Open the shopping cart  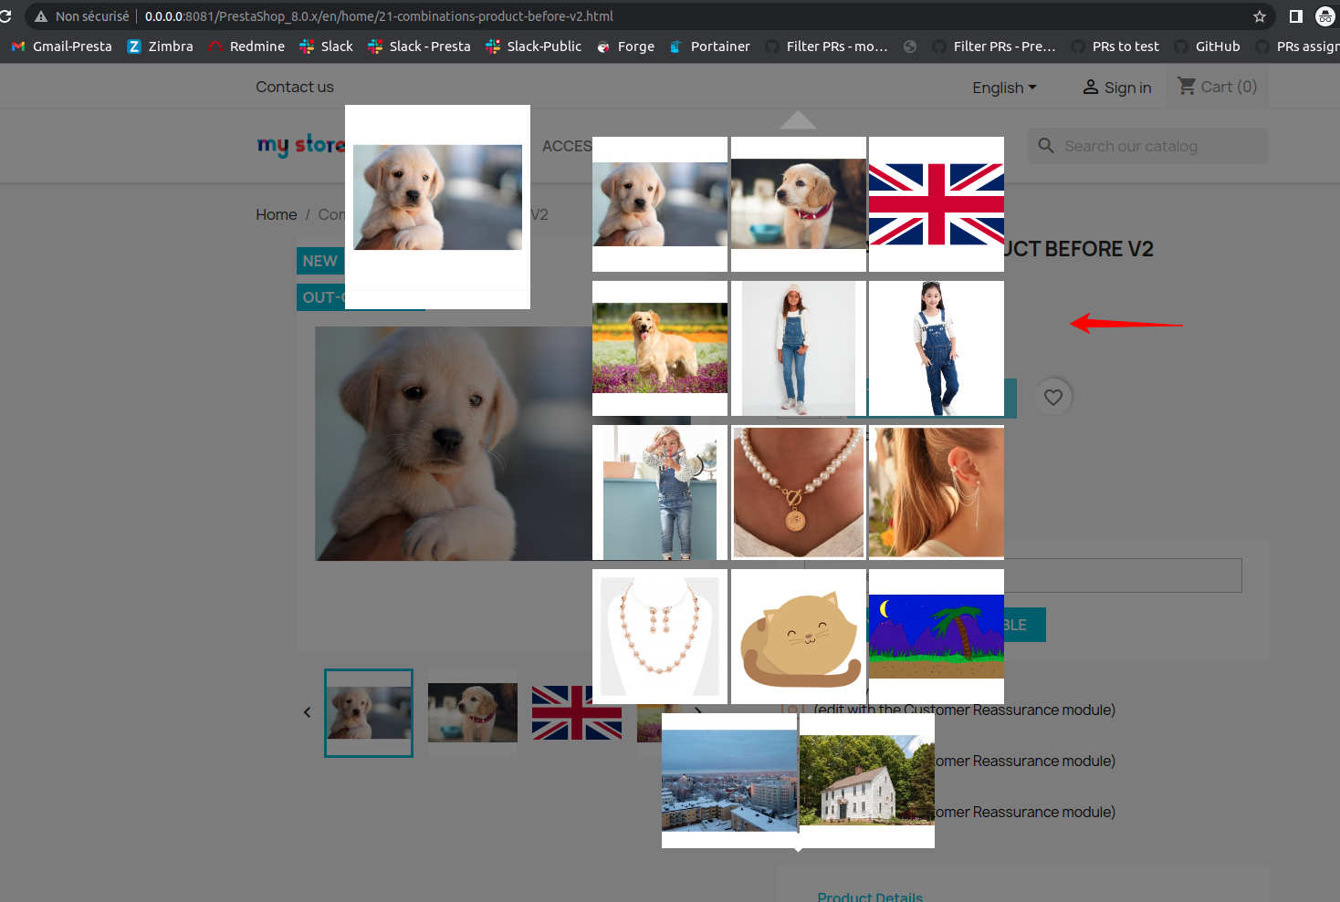click(1217, 86)
